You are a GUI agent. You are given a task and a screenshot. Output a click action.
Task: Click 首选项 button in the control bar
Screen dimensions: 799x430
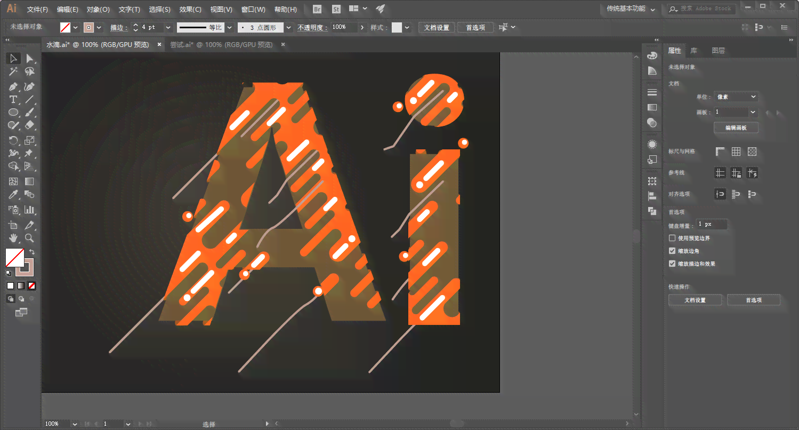tap(475, 28)
